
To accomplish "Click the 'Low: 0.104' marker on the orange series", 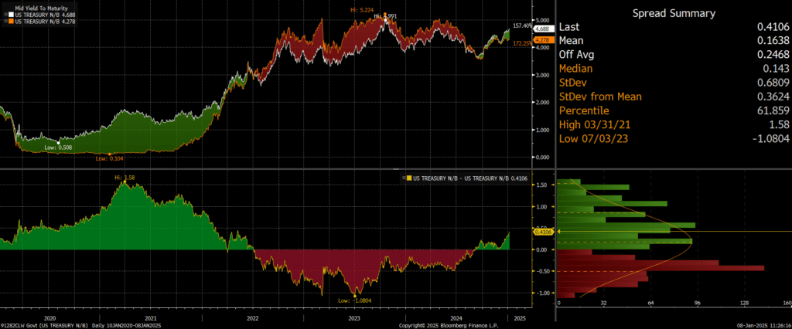I will point(110,158).
